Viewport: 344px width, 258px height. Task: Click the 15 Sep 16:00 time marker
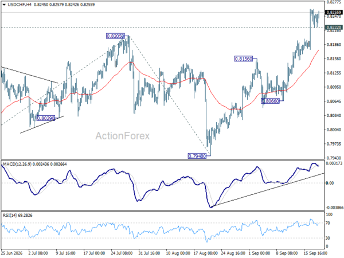tap(315, 253)
